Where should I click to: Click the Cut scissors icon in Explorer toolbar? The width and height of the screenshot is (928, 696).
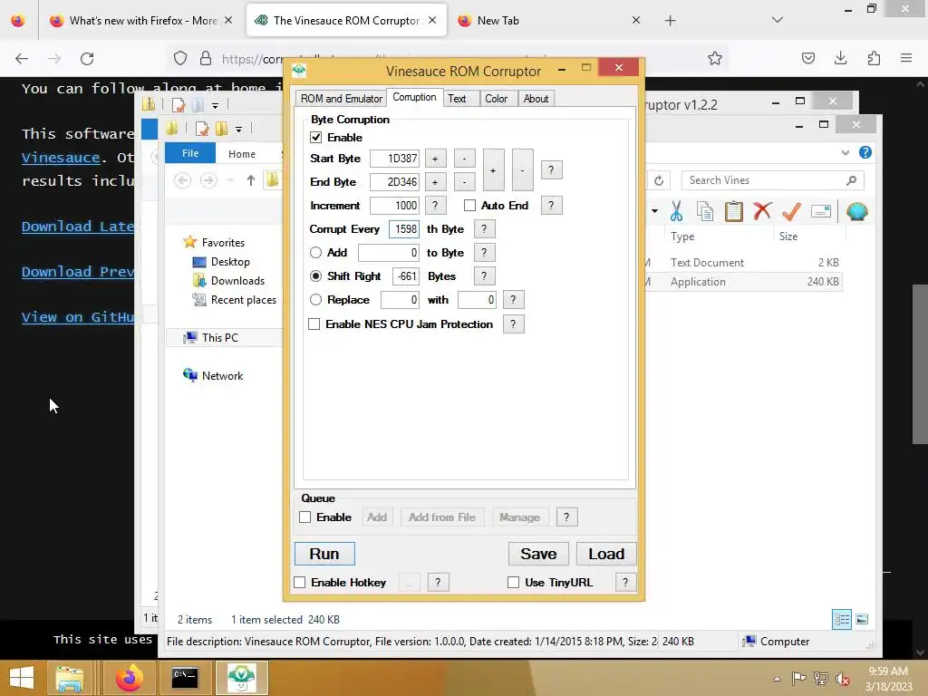676,211
